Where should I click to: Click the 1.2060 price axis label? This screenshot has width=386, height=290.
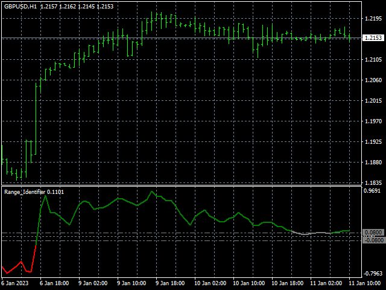[373, 80]
